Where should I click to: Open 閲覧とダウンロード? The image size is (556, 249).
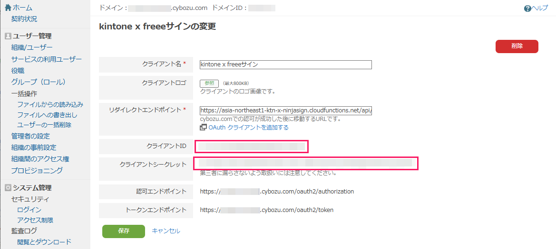44,242
